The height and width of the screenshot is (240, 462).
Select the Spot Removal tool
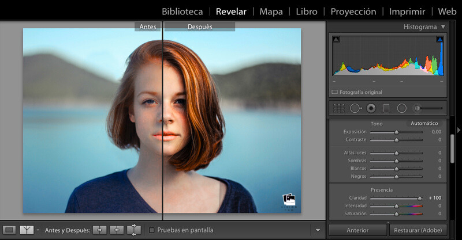(355, 108)
